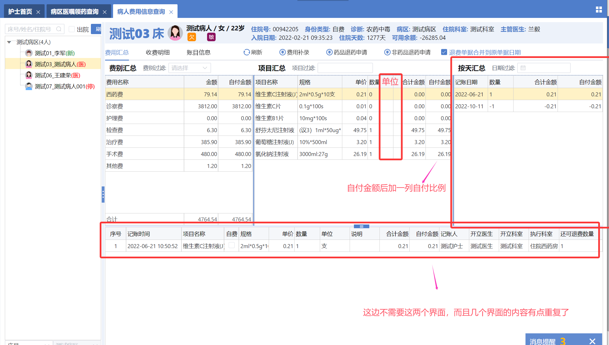
Task: Click the refresh 刷新 icon
Action: click(x=247, y=52)
